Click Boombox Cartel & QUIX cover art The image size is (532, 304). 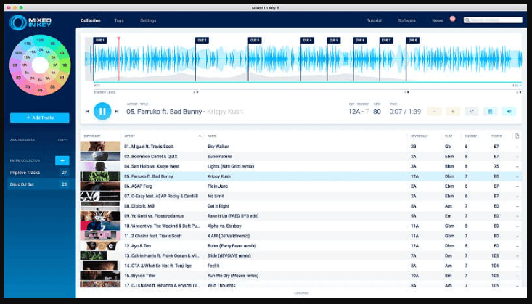[100, 157]
